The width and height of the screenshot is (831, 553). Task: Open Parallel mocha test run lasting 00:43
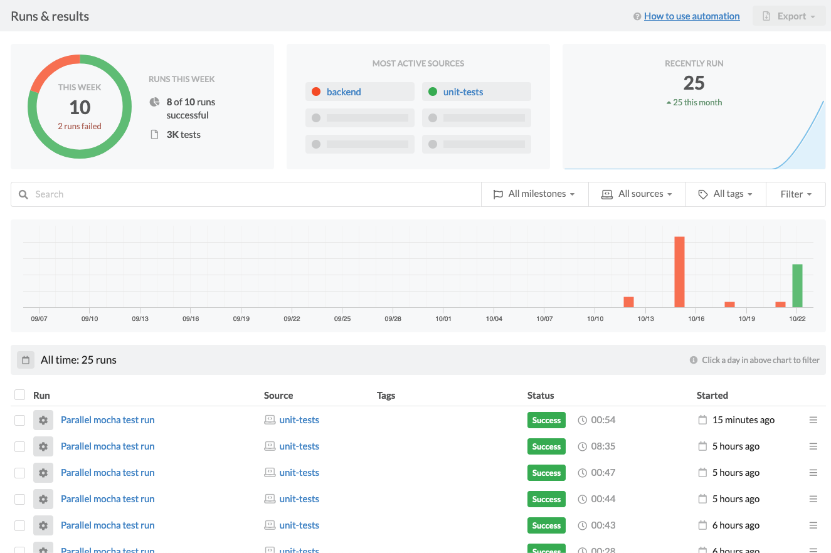(x=107, y=525)
